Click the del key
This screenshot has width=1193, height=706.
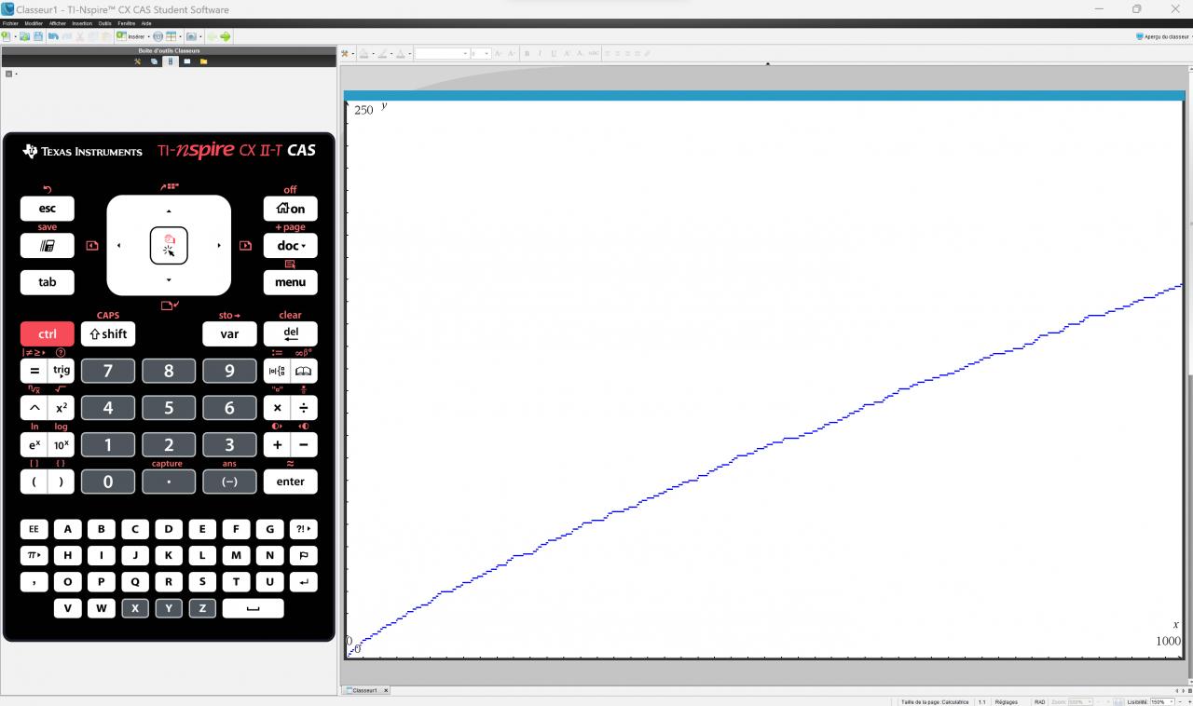coord(290,333)
